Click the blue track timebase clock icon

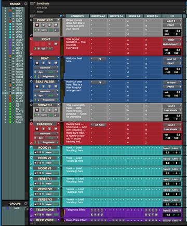point(61,16)
